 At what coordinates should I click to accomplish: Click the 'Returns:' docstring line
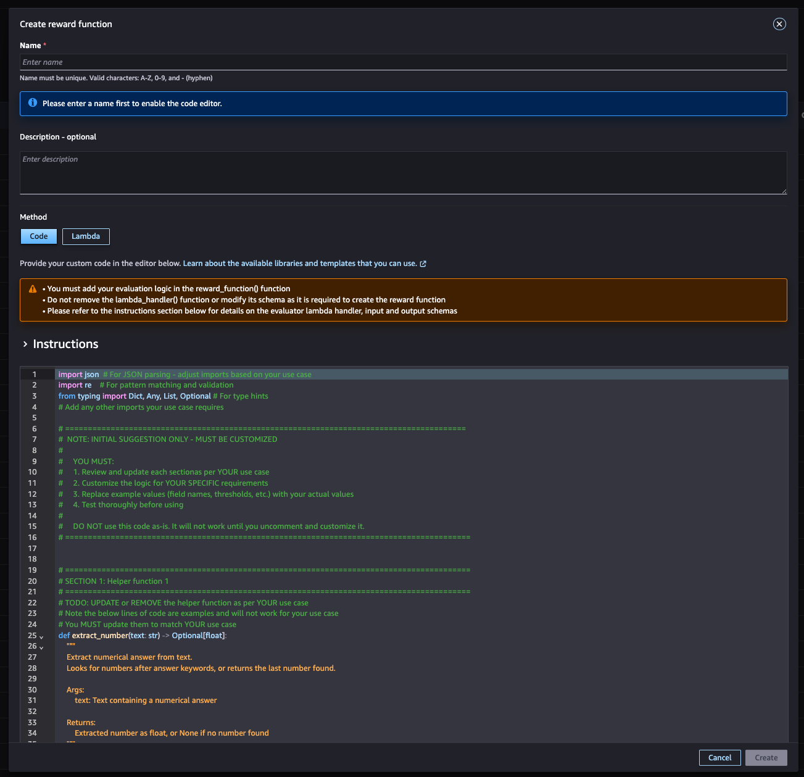pos(81,723)
